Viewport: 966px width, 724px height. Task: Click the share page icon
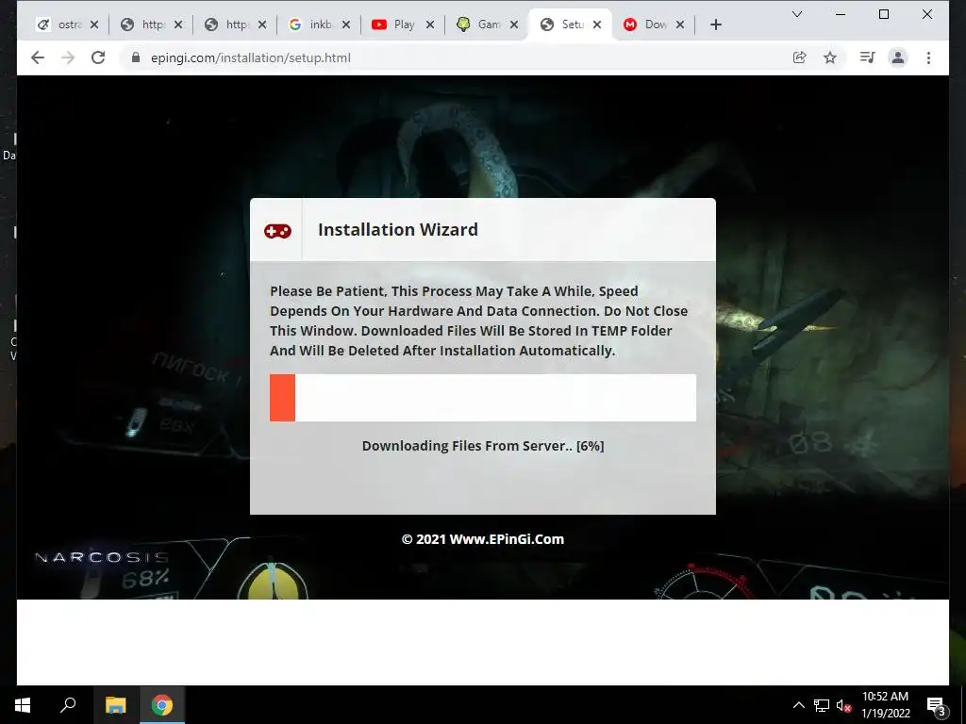800,58
